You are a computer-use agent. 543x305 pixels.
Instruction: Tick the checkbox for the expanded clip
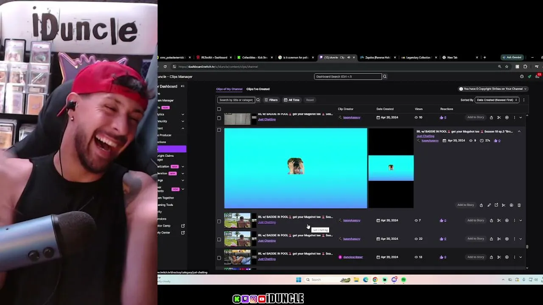[219, 130]
